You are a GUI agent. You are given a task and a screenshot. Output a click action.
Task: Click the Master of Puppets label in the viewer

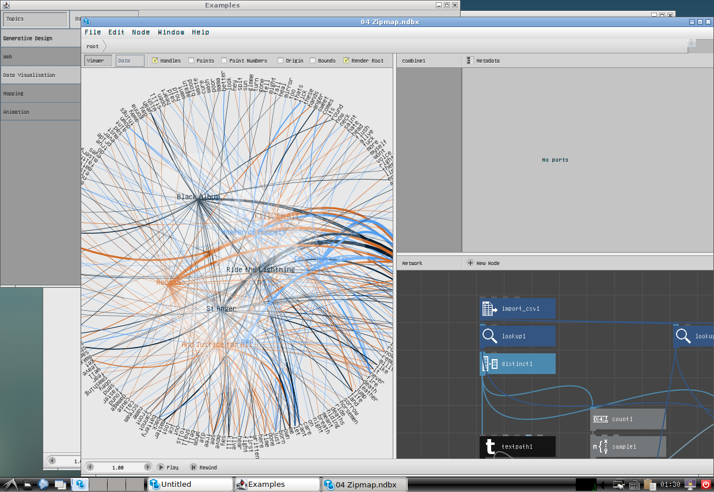253,232
